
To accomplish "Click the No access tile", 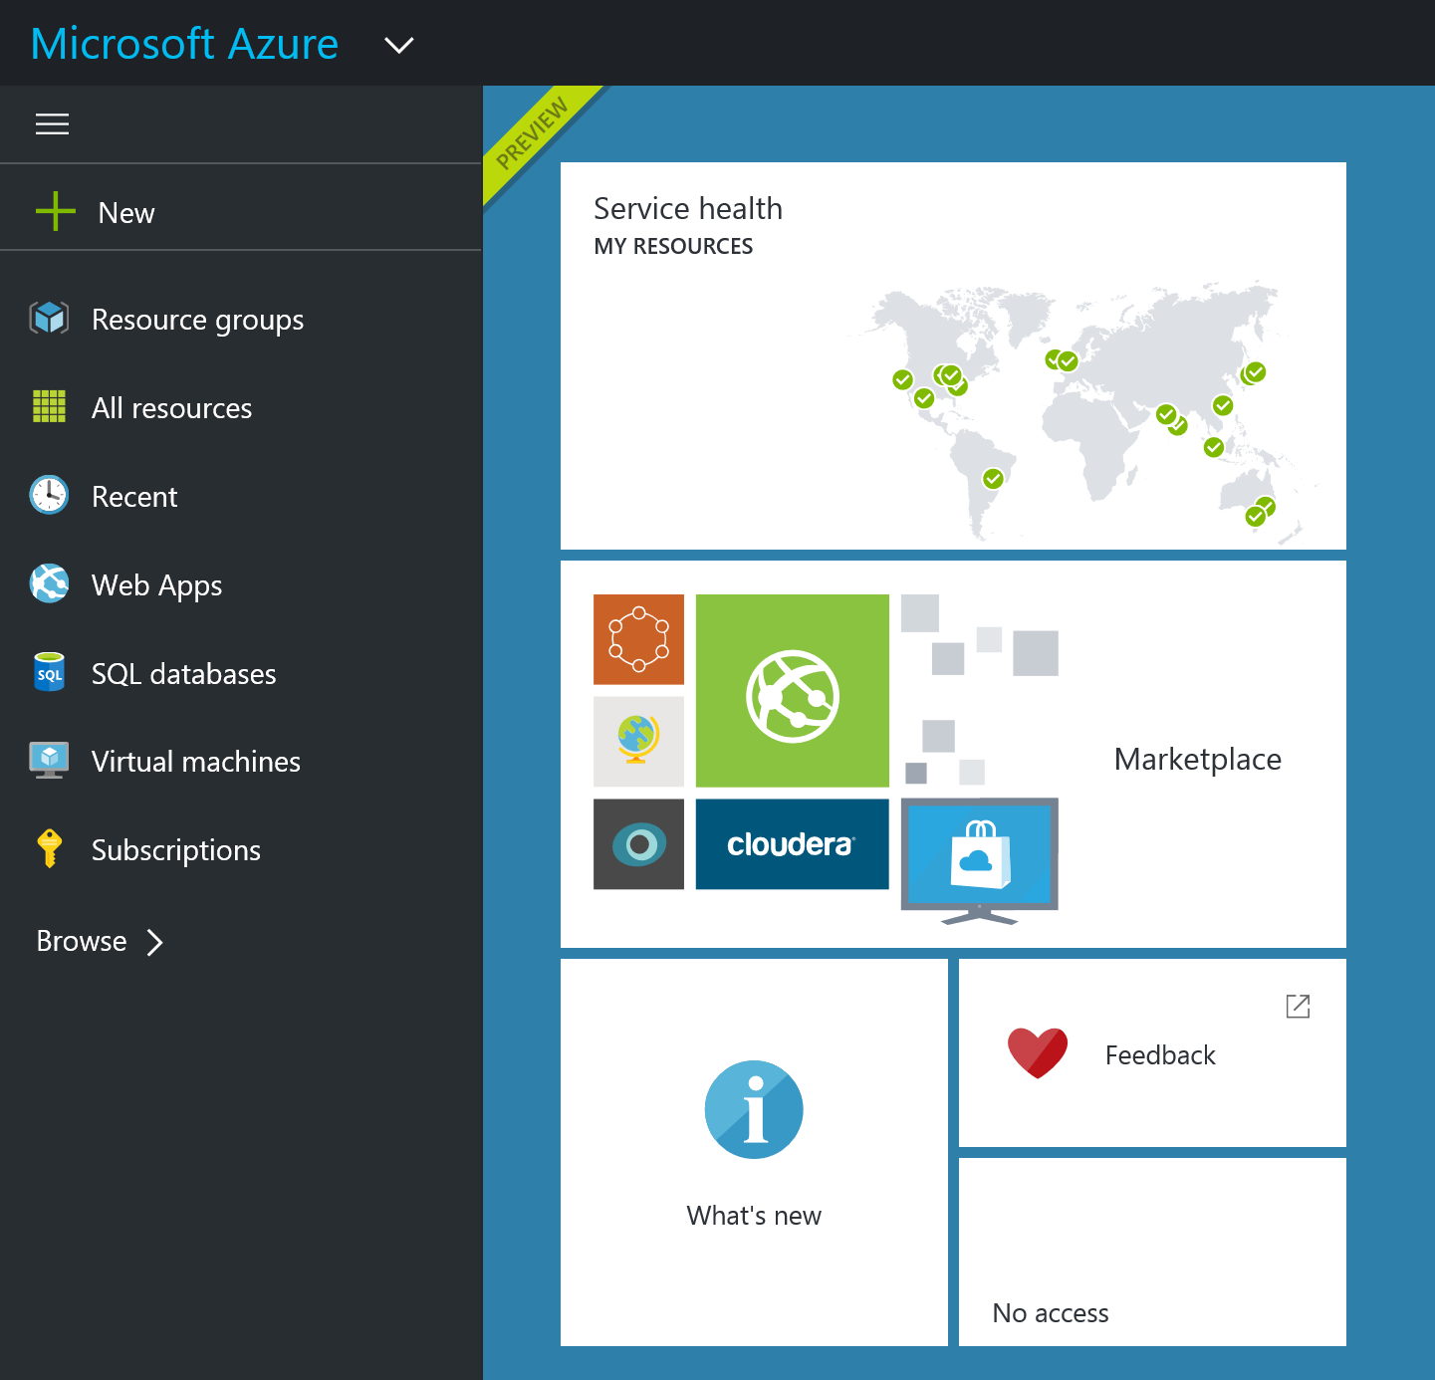I will click(x=1152, y=1252).
